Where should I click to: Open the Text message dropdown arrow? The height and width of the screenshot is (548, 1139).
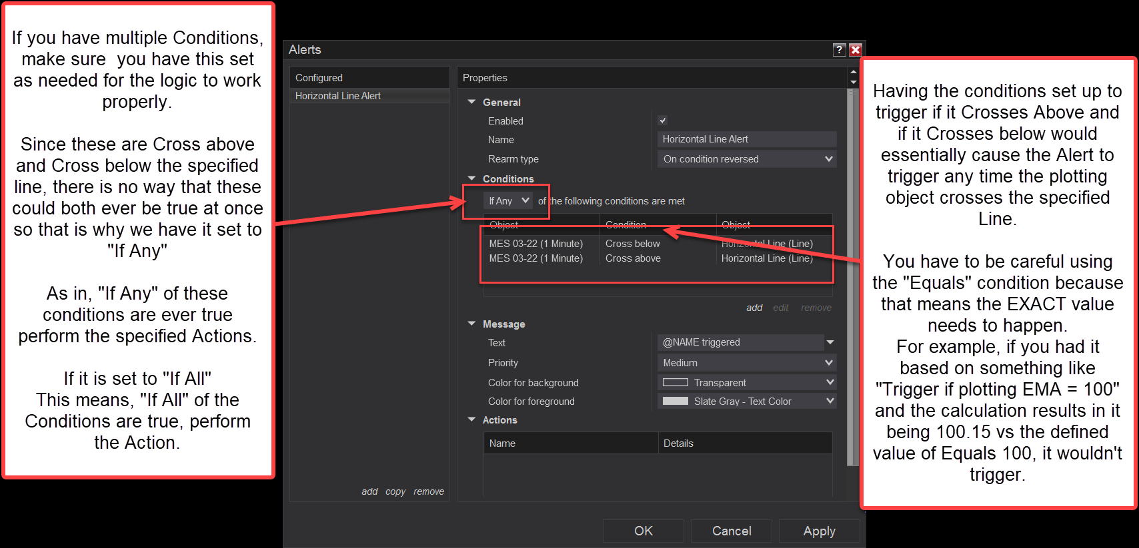point(830,342)
